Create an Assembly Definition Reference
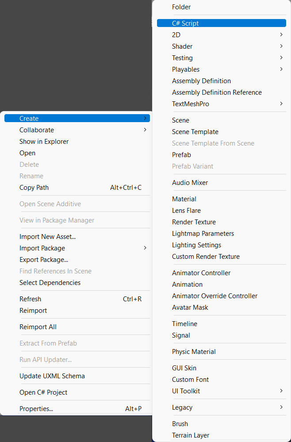The height and width of the screenshot is (442, 291). [x=222, y=92]
